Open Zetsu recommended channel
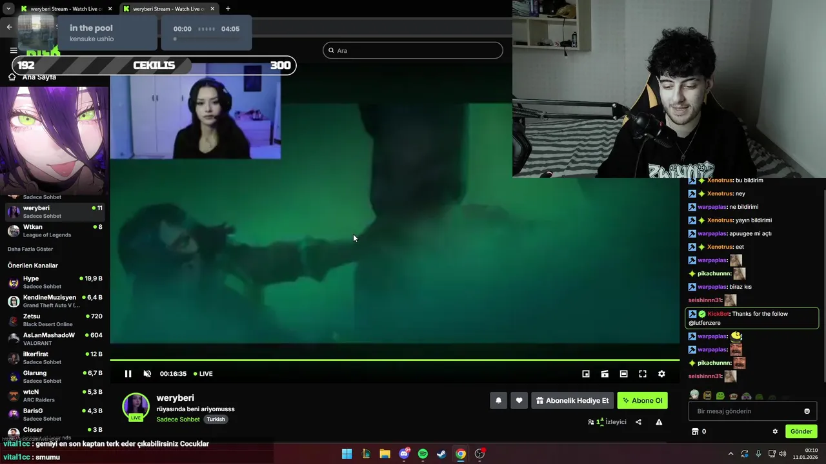Image resolution: width=826 pixels, height=464 pixels. tap(54, 320)
